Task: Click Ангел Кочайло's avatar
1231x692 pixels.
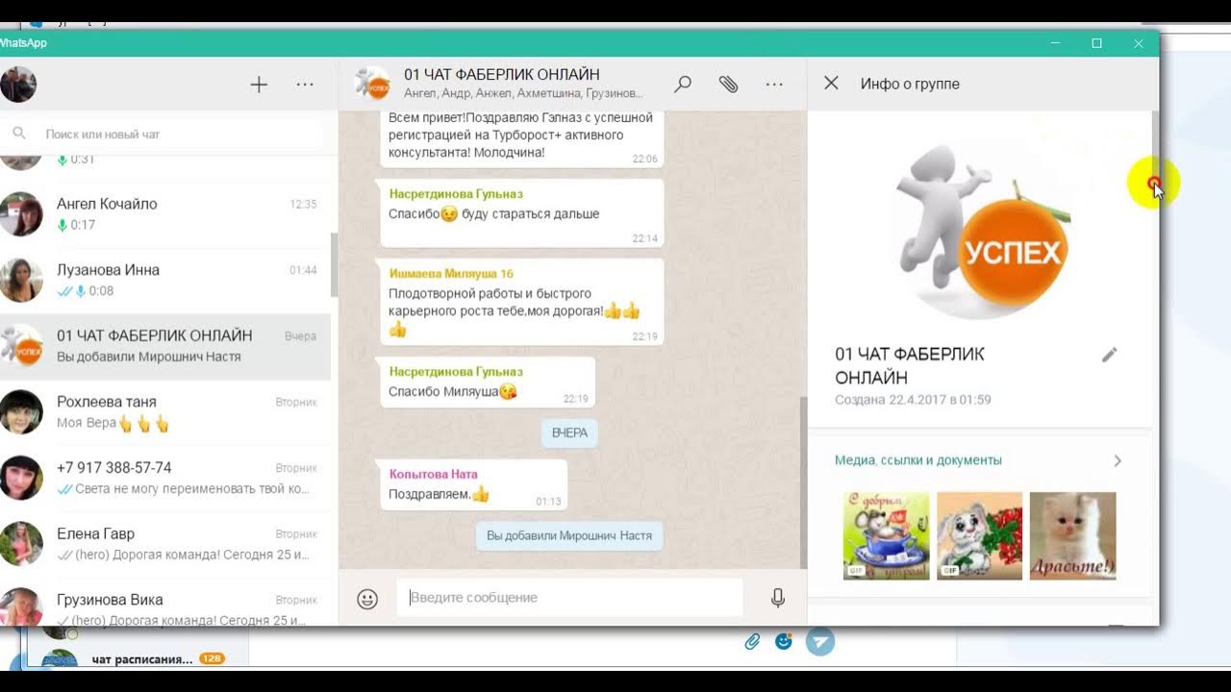Action: [21, 214]
